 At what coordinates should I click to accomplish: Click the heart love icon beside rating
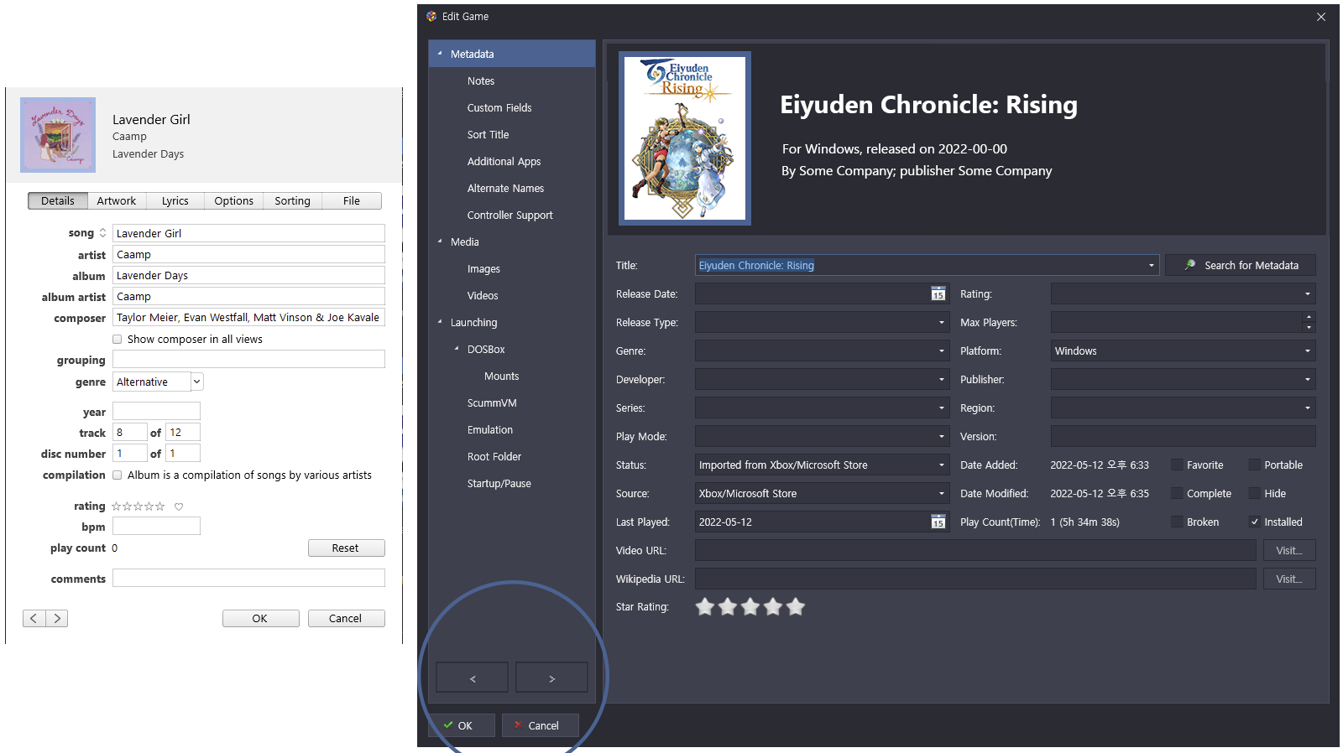click(179, 506)
